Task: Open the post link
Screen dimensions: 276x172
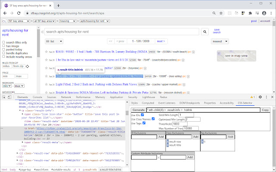Action: pos(254,21)
